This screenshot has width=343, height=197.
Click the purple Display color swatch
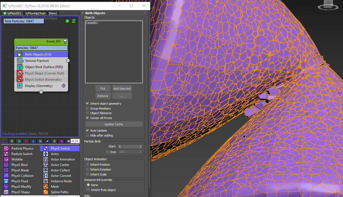click(64, 86)
